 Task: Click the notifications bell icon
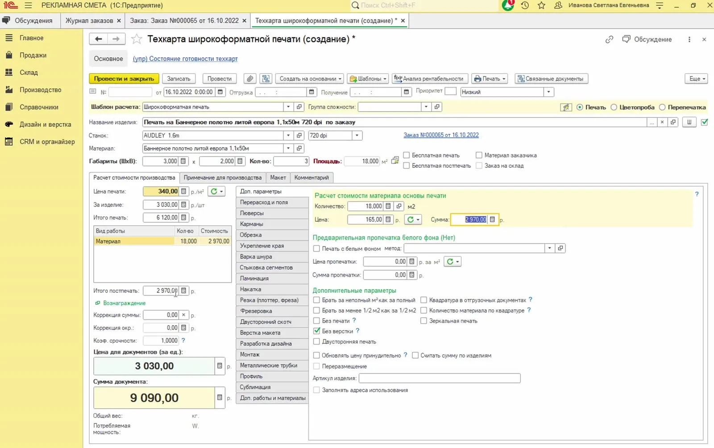tap(508, 5)
